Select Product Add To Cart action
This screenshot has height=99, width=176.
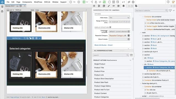pos(102,90)
